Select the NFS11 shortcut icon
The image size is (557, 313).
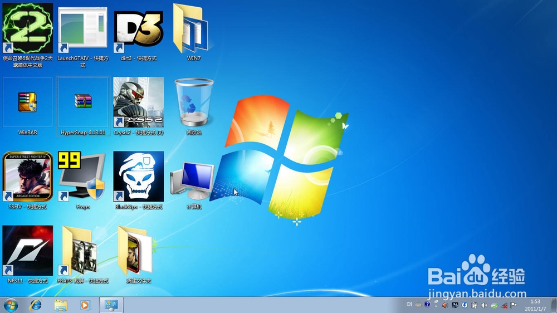28,251
